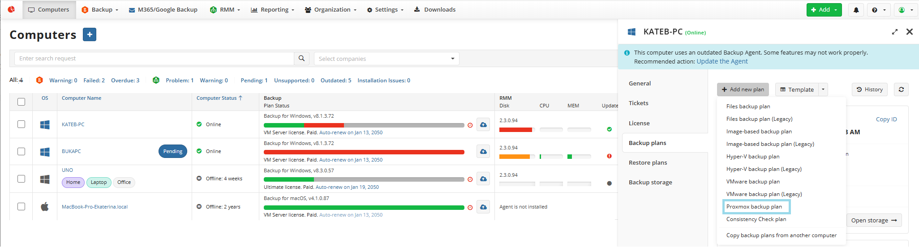This screenshot has width=919, height=247.
Task: Open the Select companies dropdown
Action: (386, 59)
